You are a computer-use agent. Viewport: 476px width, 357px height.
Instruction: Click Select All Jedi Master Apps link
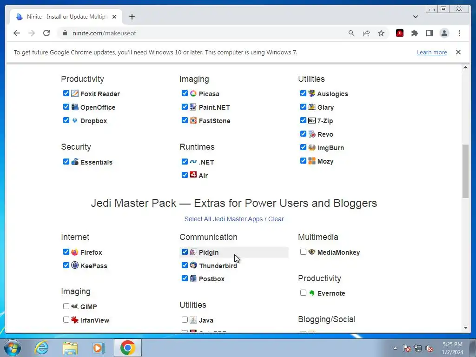[x=224, y=219]
